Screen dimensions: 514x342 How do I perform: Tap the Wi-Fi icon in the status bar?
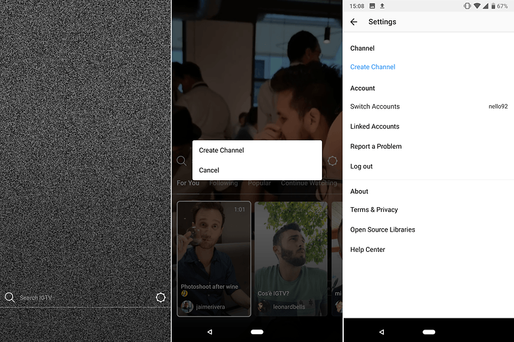pos(477,6)
